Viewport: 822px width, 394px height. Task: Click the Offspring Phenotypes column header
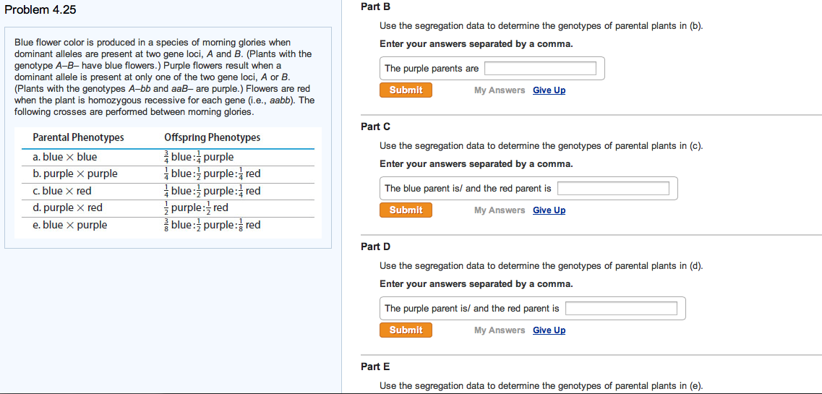tap(212, 137)
